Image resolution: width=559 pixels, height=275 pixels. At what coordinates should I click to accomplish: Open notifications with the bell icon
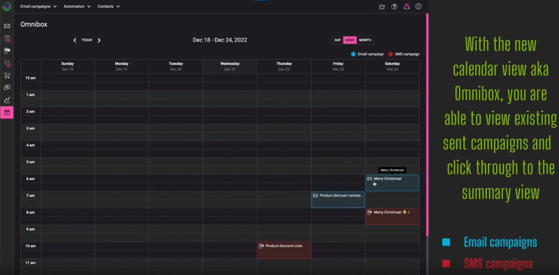pos(406,7)
